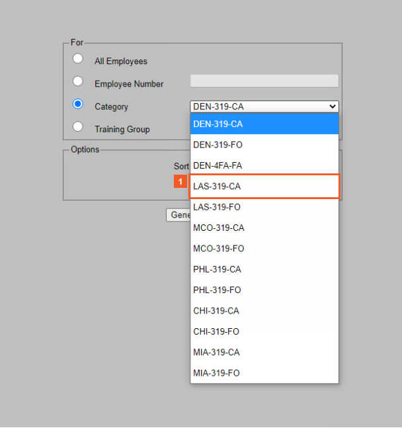Select the Category radio button
This screenshot has width=402, height=428.
click(78, 104)
